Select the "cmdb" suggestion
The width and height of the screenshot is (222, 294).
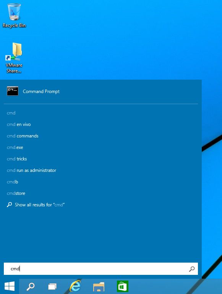coord(12,182)
